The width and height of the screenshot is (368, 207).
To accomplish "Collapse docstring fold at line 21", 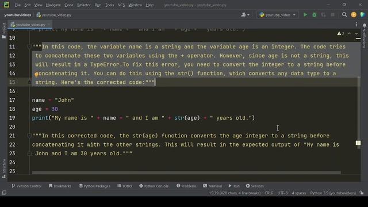I will click(29, 136).
